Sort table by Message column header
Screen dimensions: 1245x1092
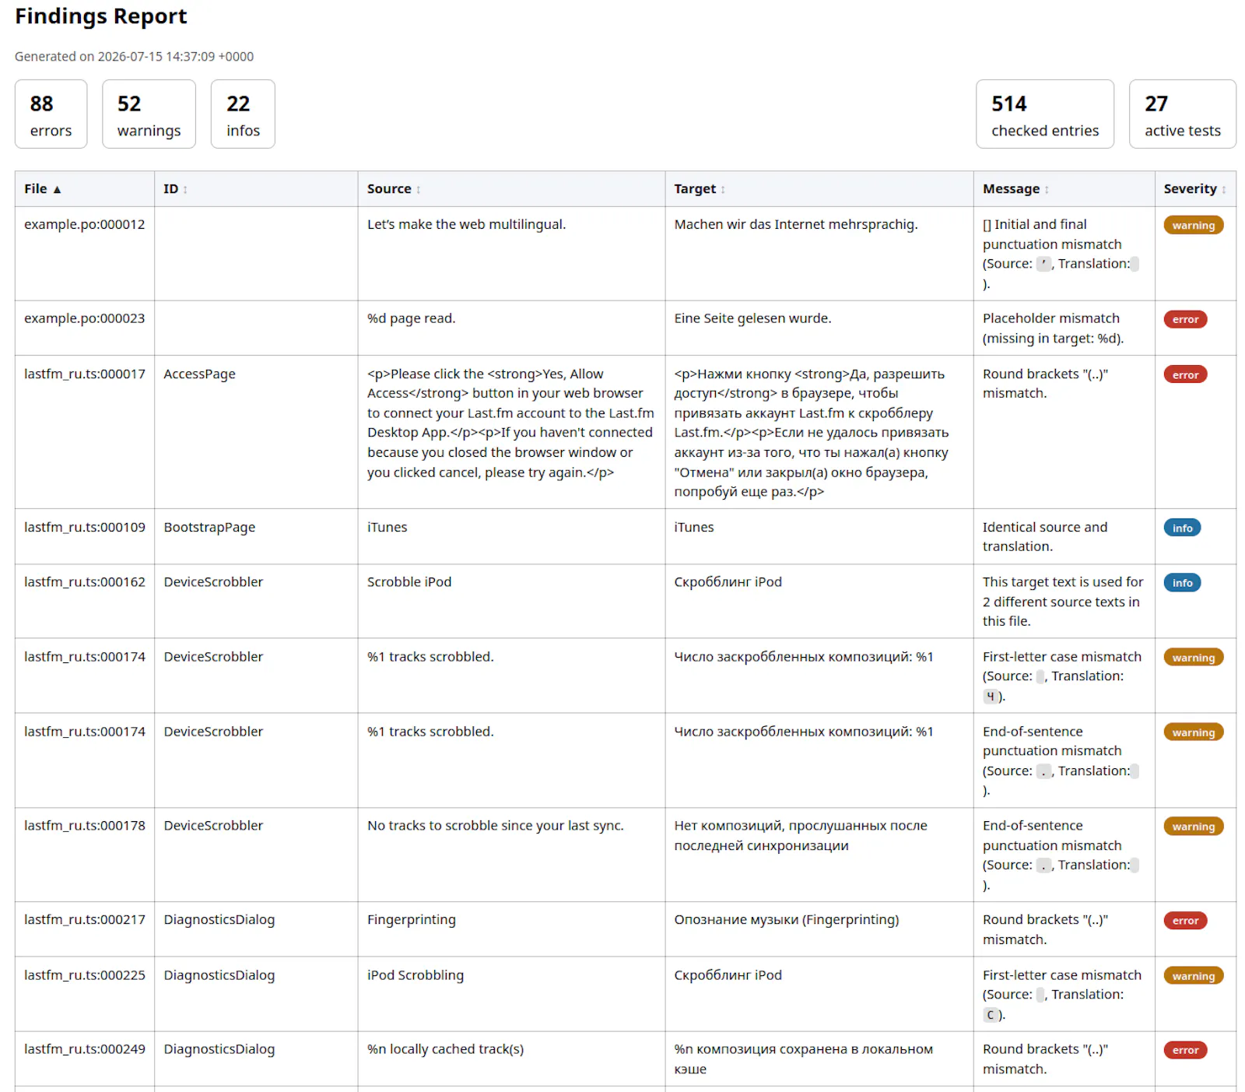[1064, 188]
